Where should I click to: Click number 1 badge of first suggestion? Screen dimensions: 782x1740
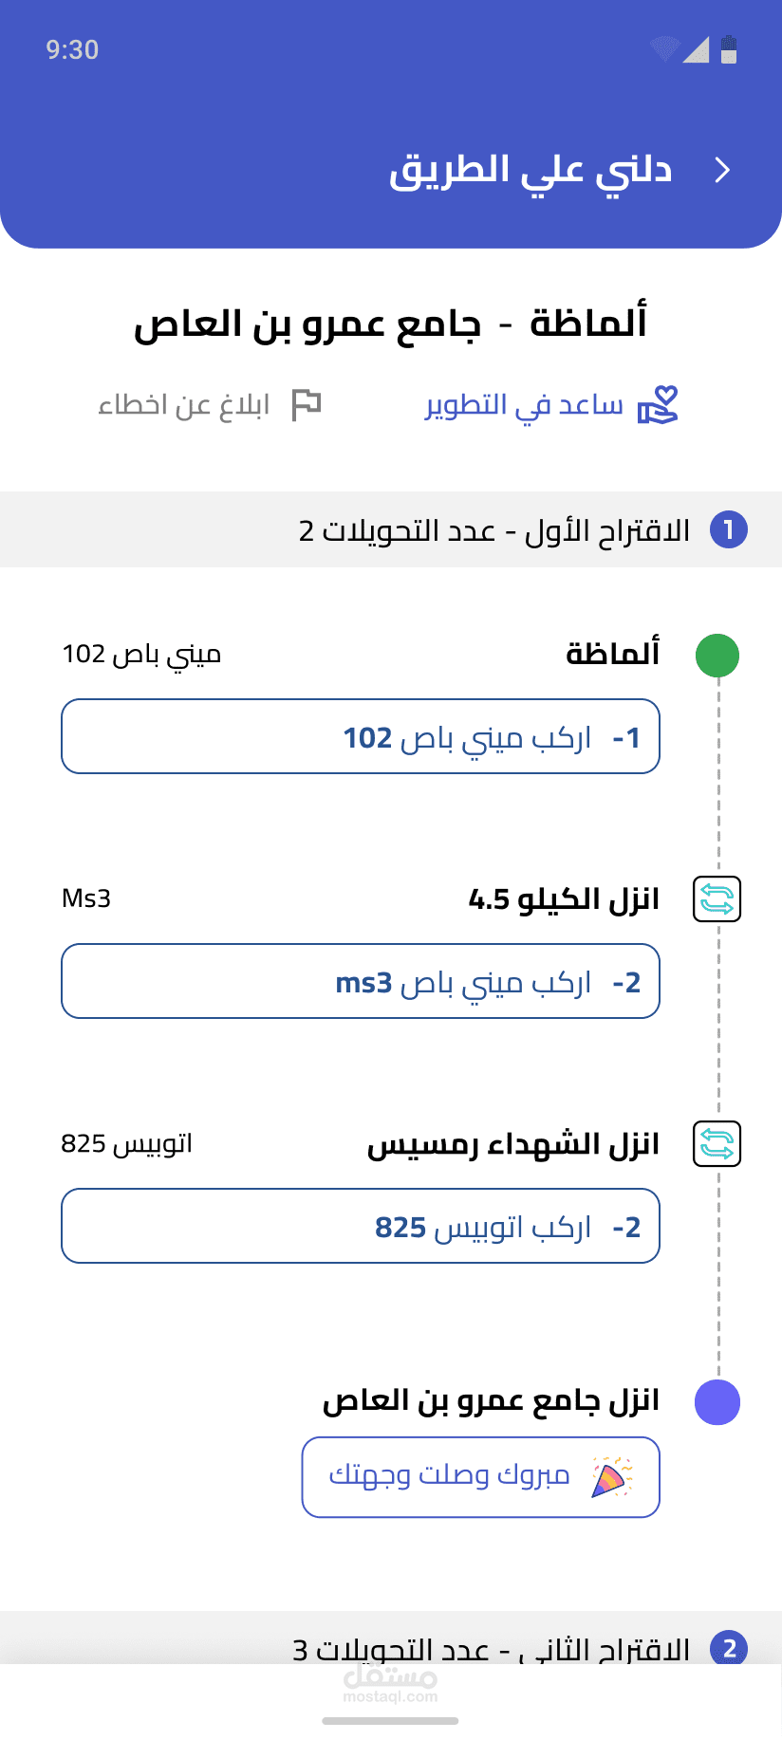click(x=729, y=529)
